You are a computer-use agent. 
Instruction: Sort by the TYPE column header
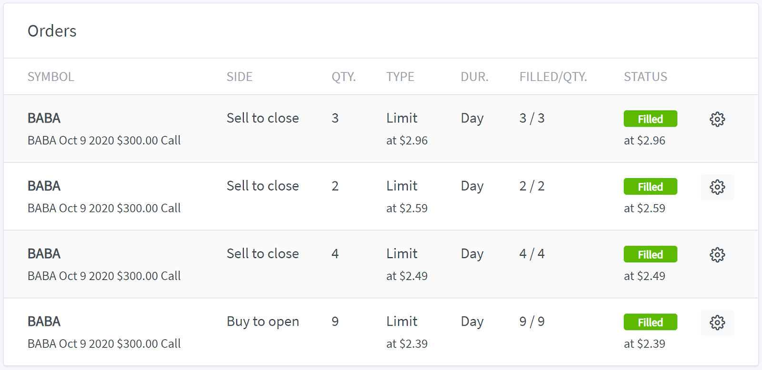pyautogui.click(x=400, y=77)
